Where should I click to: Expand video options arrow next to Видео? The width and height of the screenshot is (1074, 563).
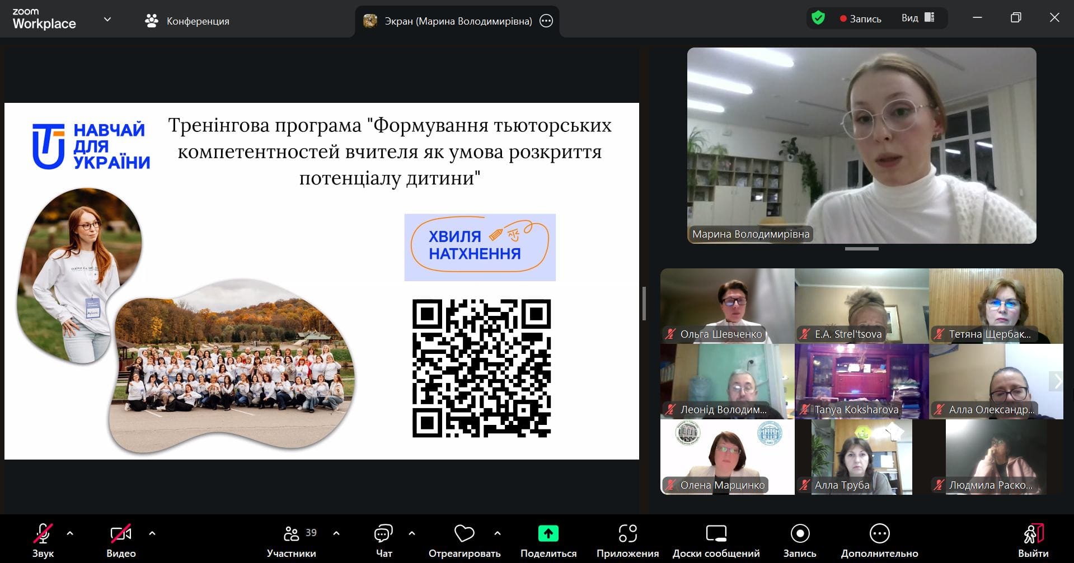152,533
